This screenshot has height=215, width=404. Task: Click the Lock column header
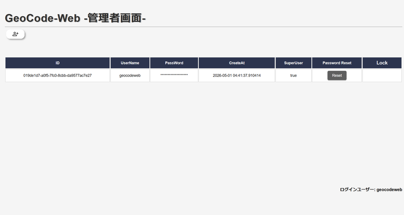(x=382, y=63)
